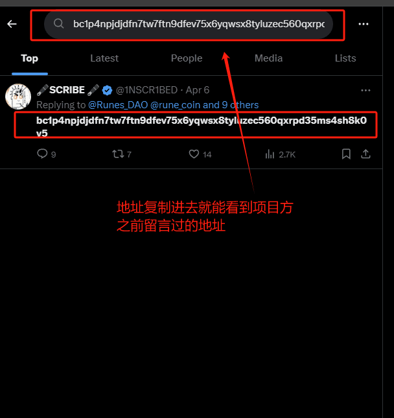The width and height of the screenshot is (394, 418).
Task: Share the tweet via upload icon
Action: click(365, 154)
